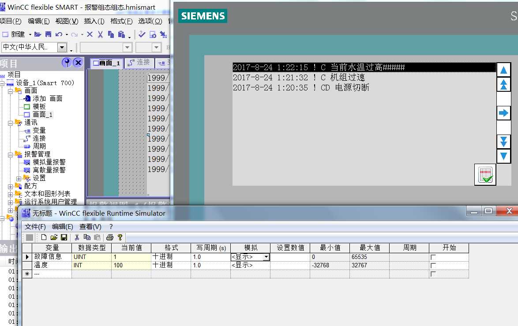Alarm view scroll-down single arrow button
518x326 pixels.
503,156
